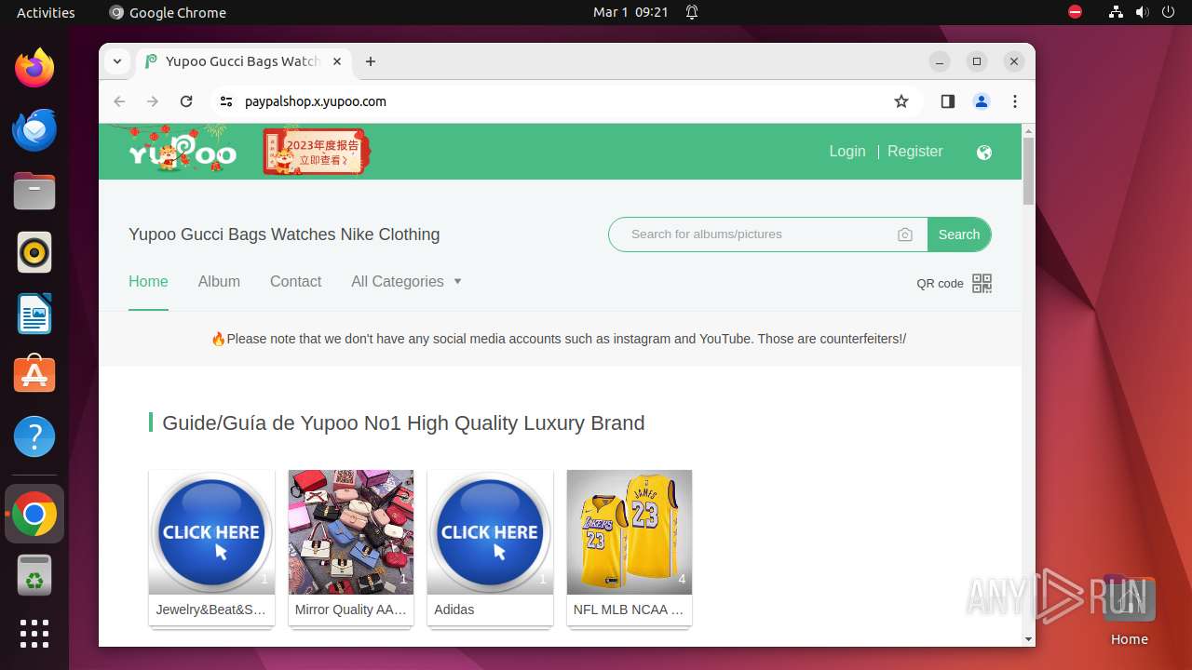The height and width of the screenshot is (670, 1192).
Task: Open the Chrome profile menu
Action: click(982, 101)
